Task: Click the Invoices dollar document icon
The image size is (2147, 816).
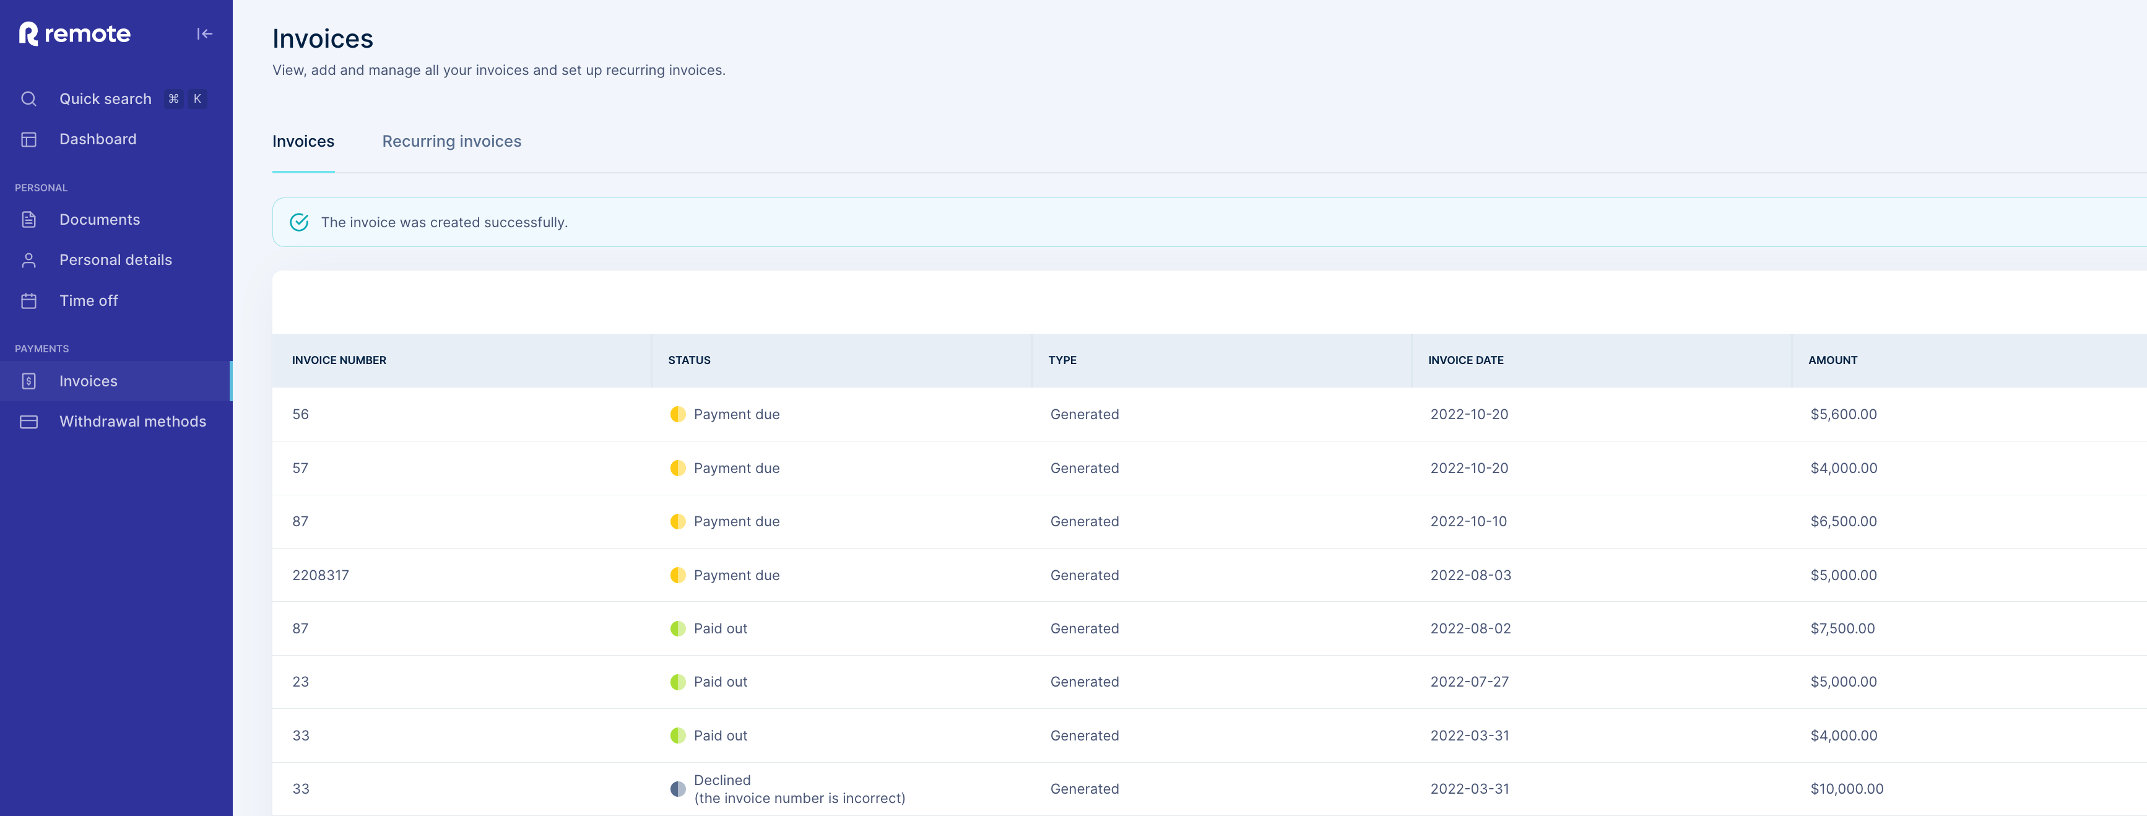Action: coord(28,381)
